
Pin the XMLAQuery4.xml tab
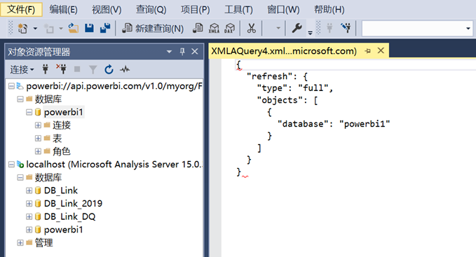click(367, 51)
